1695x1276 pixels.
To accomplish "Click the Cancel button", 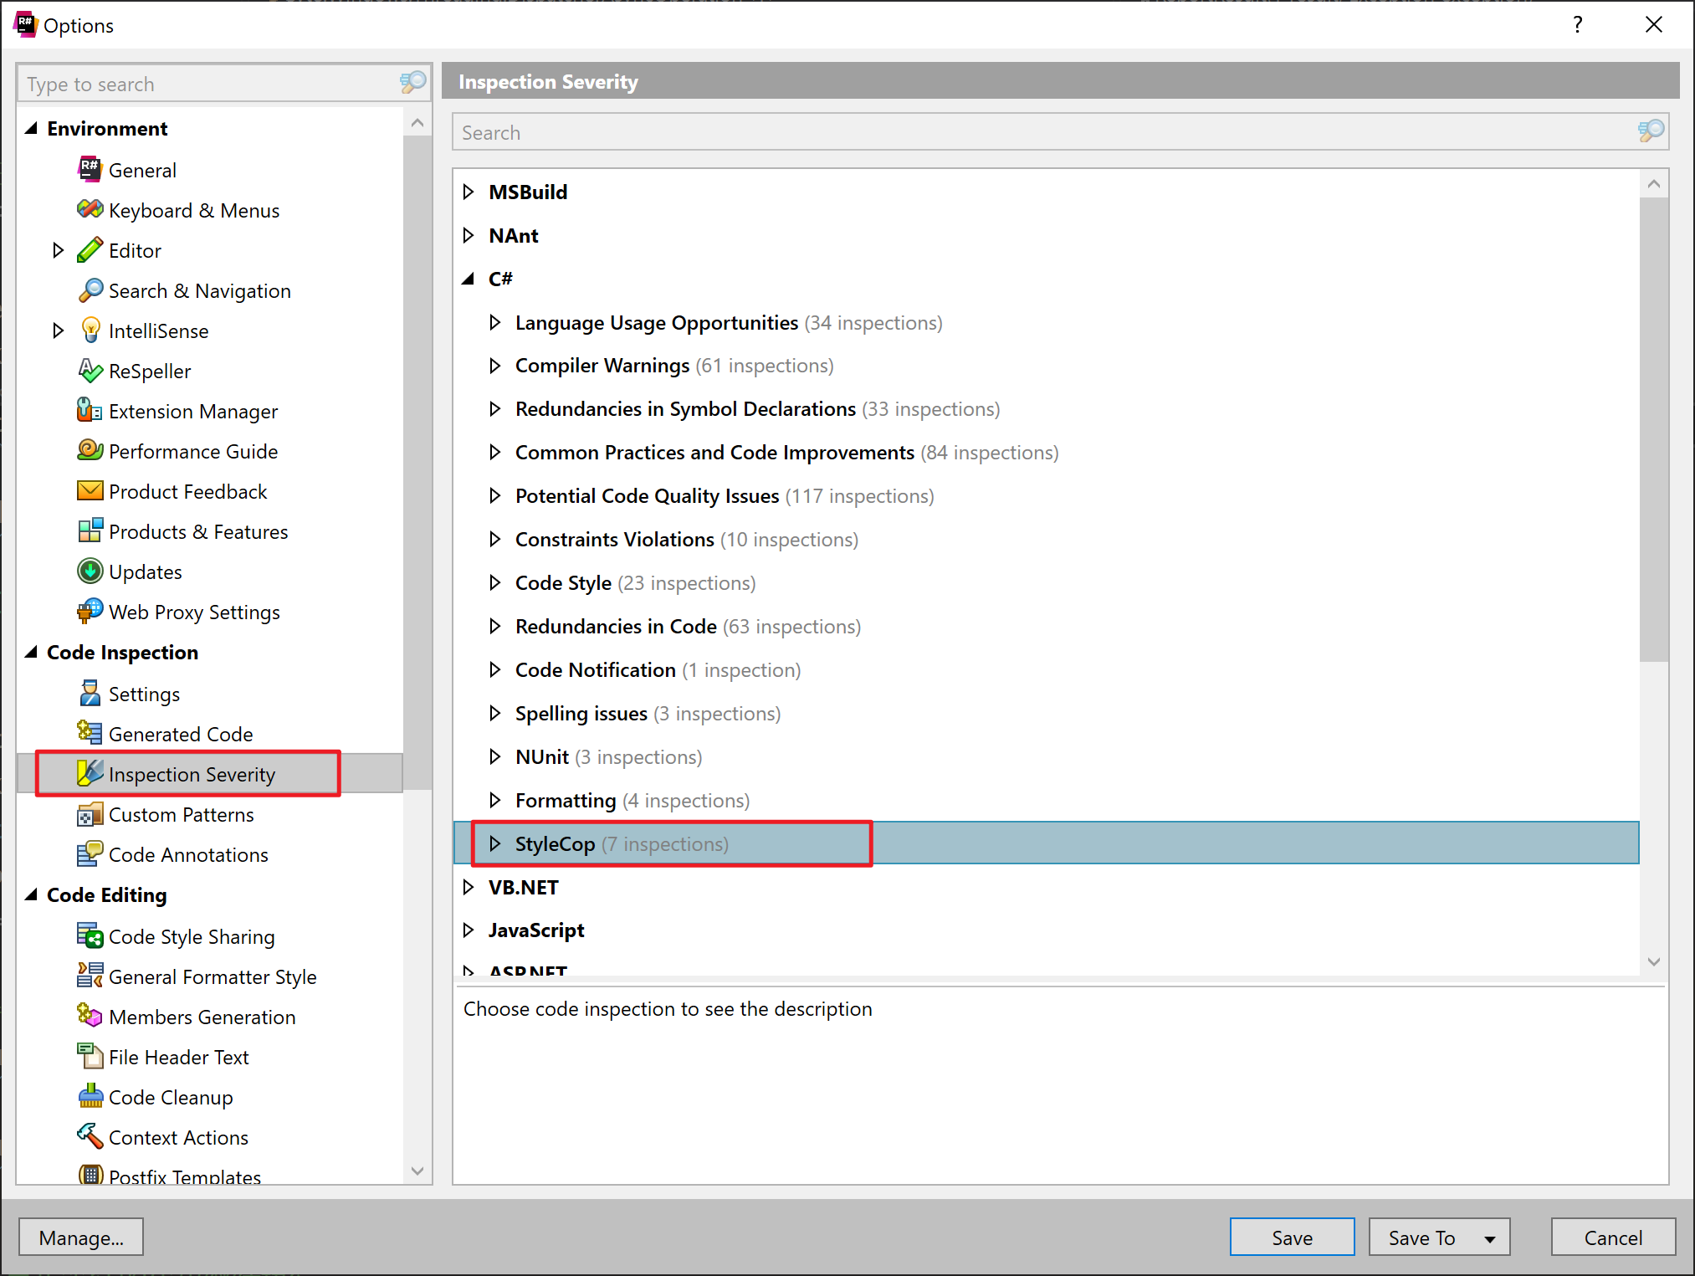I will pyautogui.click(x=1613, y=1238).
